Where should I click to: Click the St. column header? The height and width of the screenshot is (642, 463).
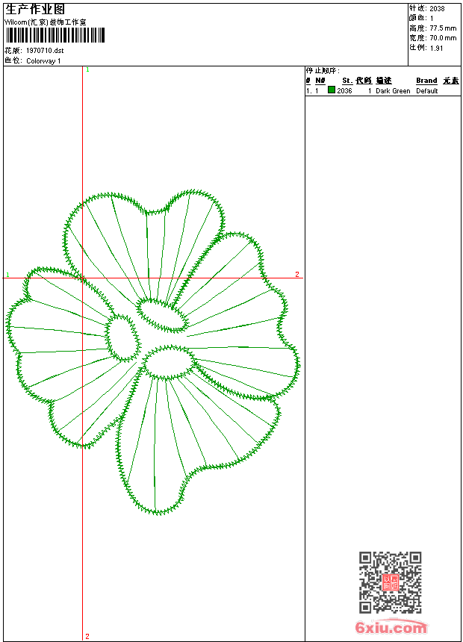point(347,81)
